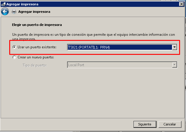The image size is (186, 132).
Task: Open the Local Port dropdown arrow
Action: click(x=175, y=65)
